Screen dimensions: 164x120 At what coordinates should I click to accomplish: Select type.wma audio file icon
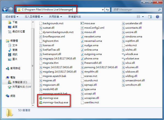(x=82, y=89)
